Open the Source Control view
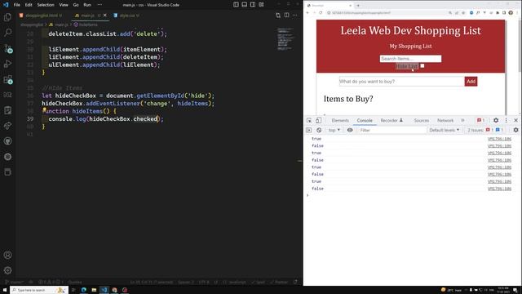Image resolution: width=522 pixels, height=294 pixels. [7, 48]
